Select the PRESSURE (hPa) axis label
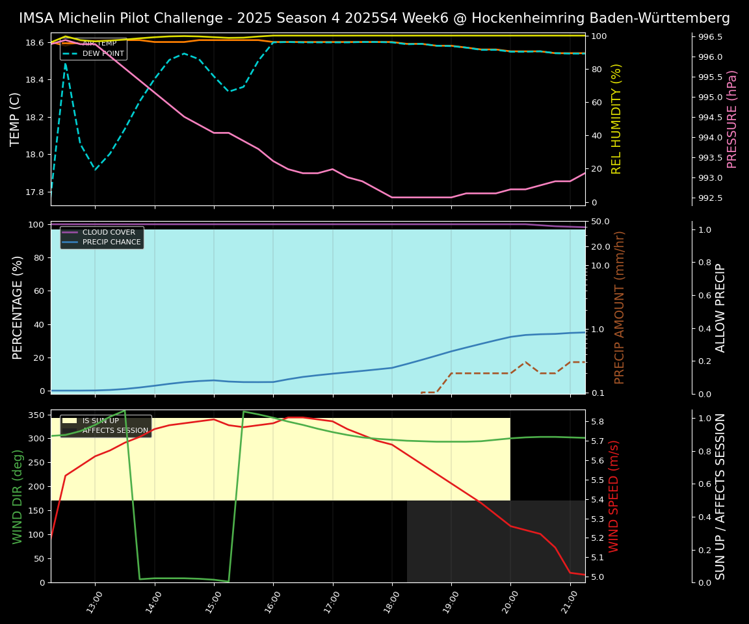 pyautogui.click(x=732, y=119)
